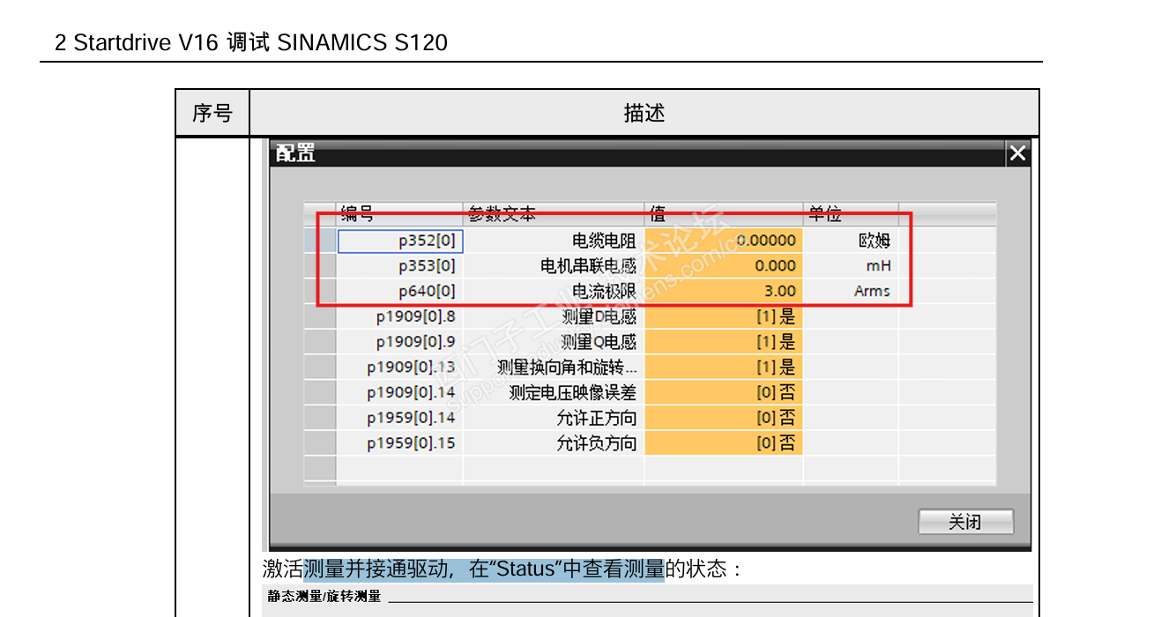Edit the 电机串联电感 value 0.000
Screen dimensions: 1176x617
(724, 265)
